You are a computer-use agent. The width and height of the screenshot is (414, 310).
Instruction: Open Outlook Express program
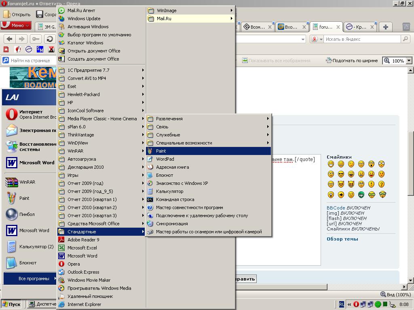pyautogui.click(x=83, y=272)
